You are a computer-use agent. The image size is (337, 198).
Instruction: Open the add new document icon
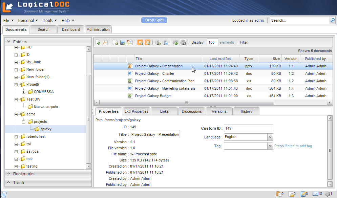tap(115, 42)
